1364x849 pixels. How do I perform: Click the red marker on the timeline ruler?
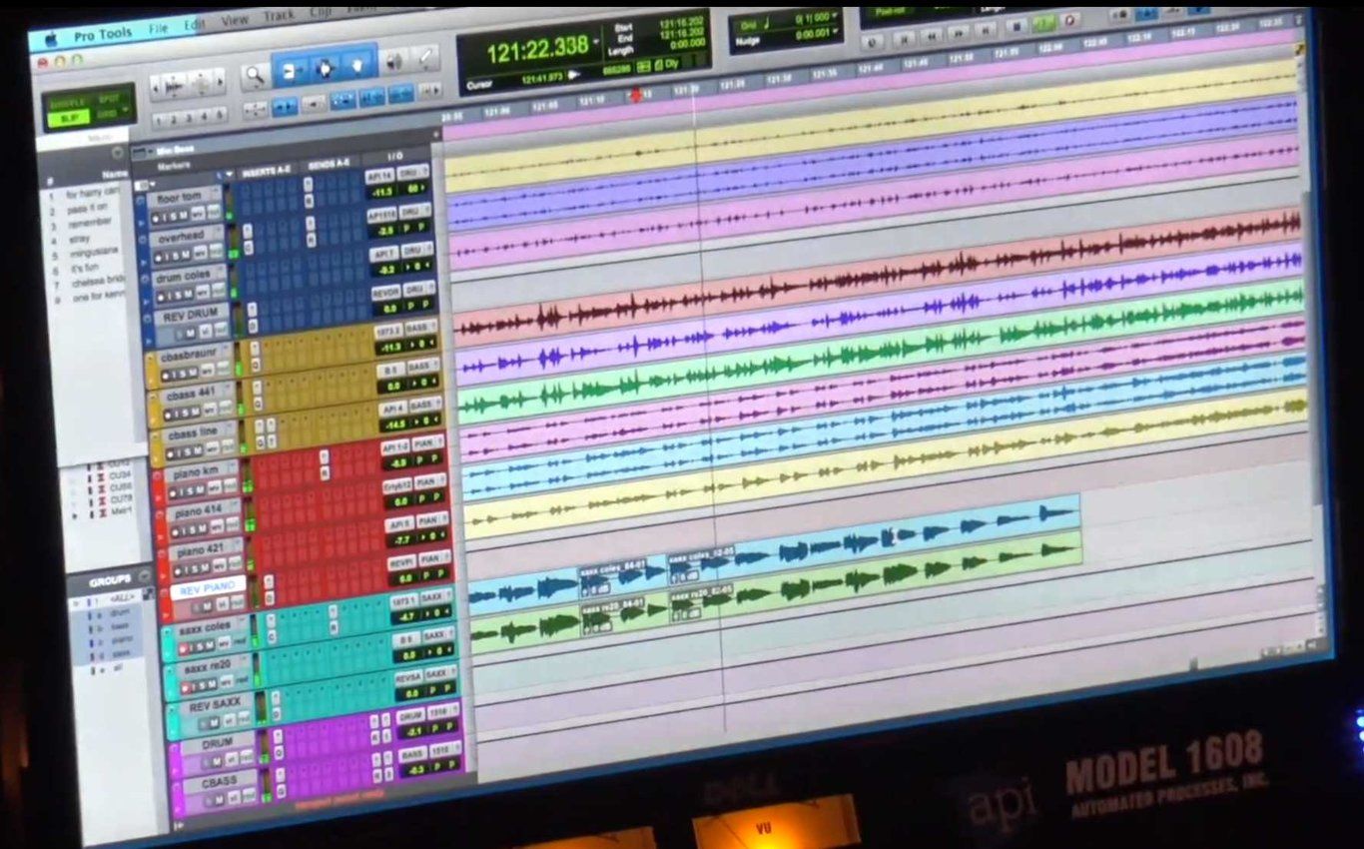(x=635, y=94)
